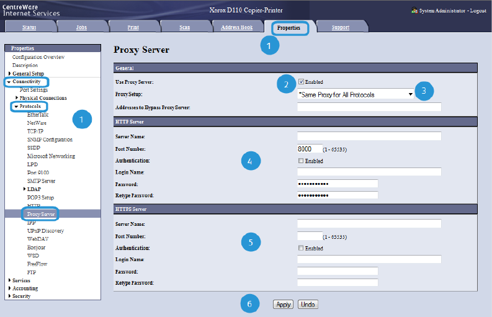Screen dimensions: 492x317
Task: Expand the Accounting tree node
Action: pyautogui.click(x=10, y=288)
